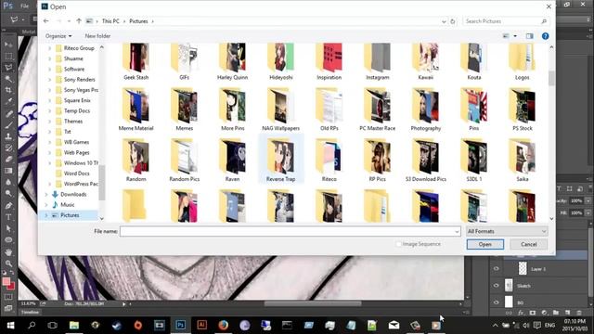The width and height of the screenshot is (594, 334).
Task: Click the New folder button
Action: [97, 36]
